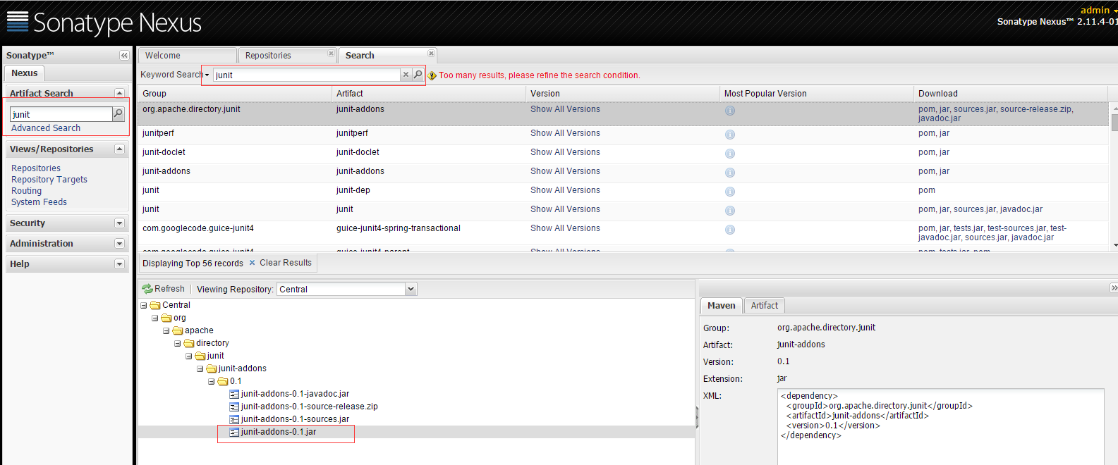Collapse the Views/Repositories panel
1118x465 pixels.
point(119,149)
